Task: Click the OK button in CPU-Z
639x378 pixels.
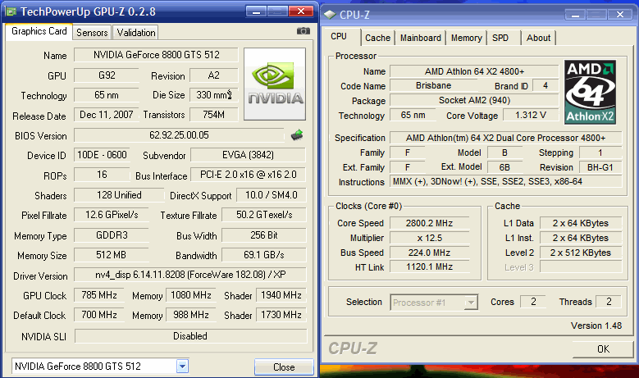Action: click(603, 349)
